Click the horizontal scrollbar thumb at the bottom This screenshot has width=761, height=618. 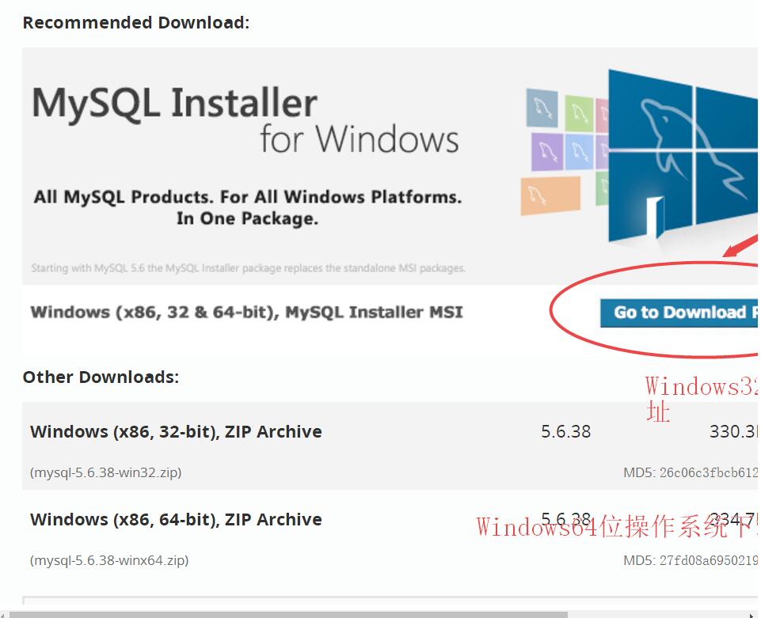(289, 614)
